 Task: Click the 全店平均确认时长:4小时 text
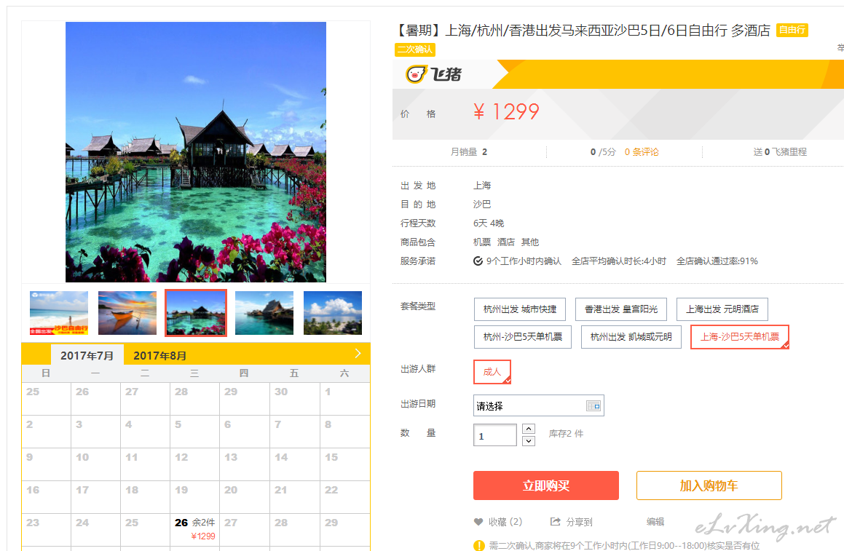pyautogui.click(x=619, y=261)
